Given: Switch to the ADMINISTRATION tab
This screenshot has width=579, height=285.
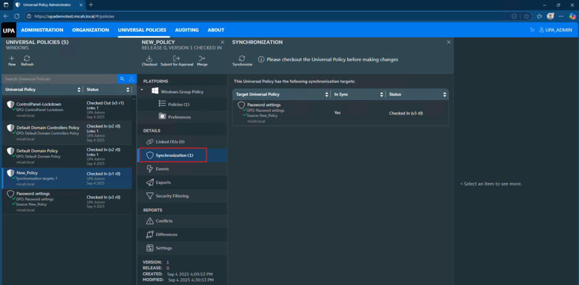Looking at the screenshot, I should tap(42, 30).
